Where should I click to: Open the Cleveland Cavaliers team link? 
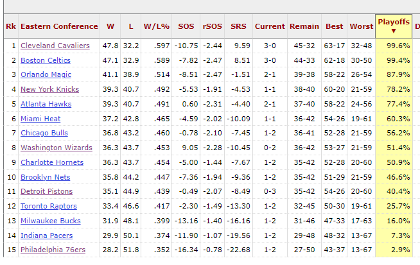(55, 46)
